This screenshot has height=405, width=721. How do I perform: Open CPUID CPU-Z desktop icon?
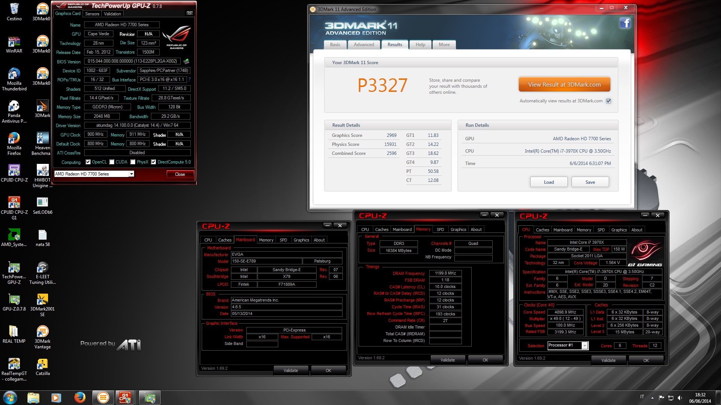[14, 173]
